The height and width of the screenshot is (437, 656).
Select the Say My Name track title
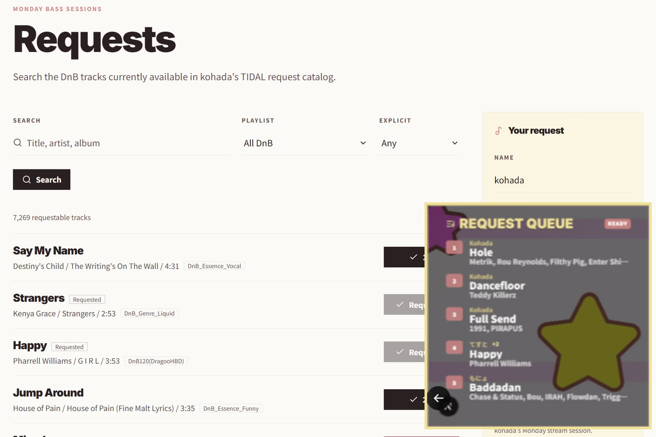coord(48,251)
